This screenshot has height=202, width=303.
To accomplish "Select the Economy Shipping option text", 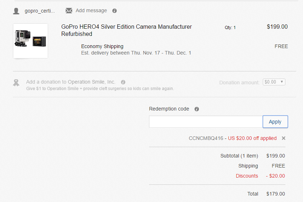I will pos(102,46).
